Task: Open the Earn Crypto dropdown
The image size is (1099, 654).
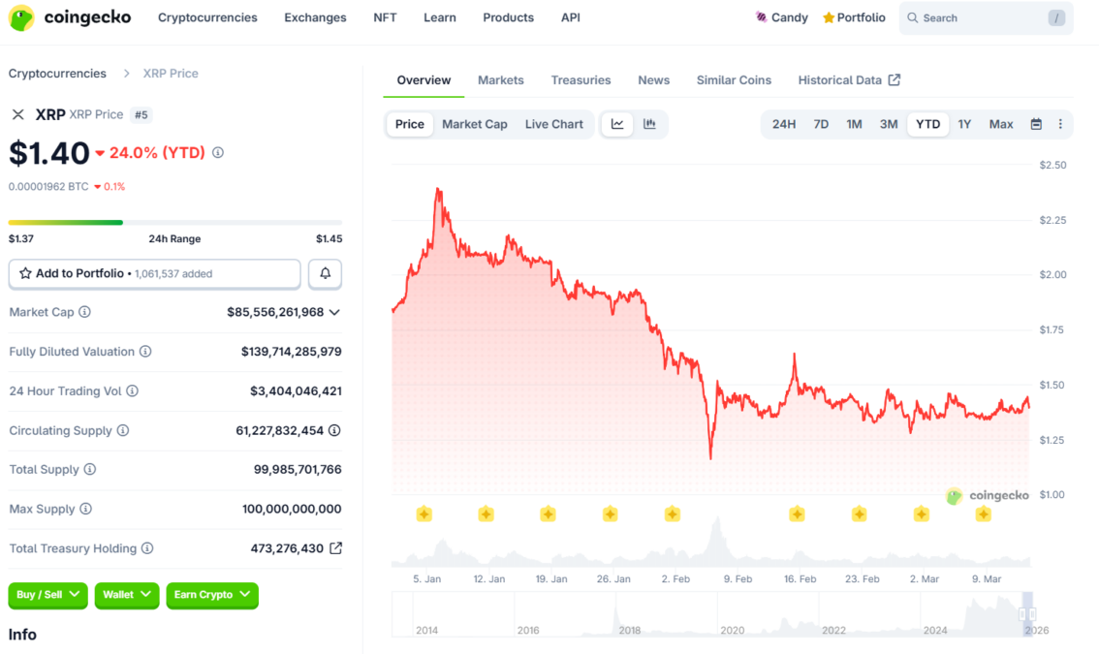Action: [x=212, y=595]
